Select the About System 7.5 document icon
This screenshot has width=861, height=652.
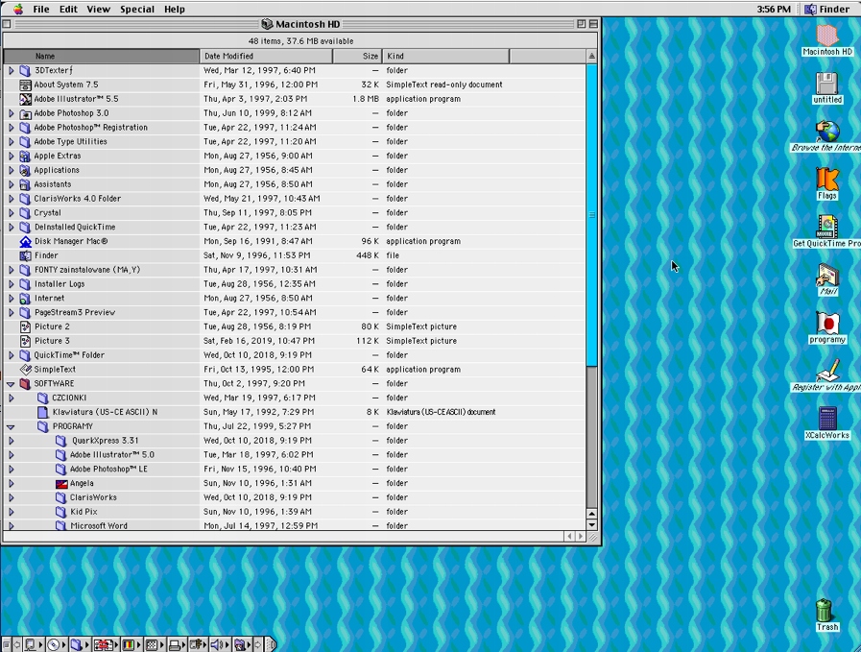click(25, 85)
